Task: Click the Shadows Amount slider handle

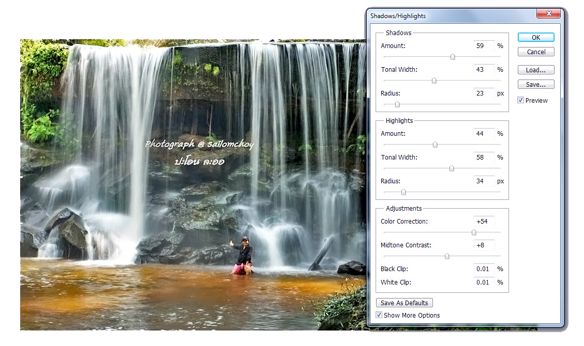Action: (453, 57)
